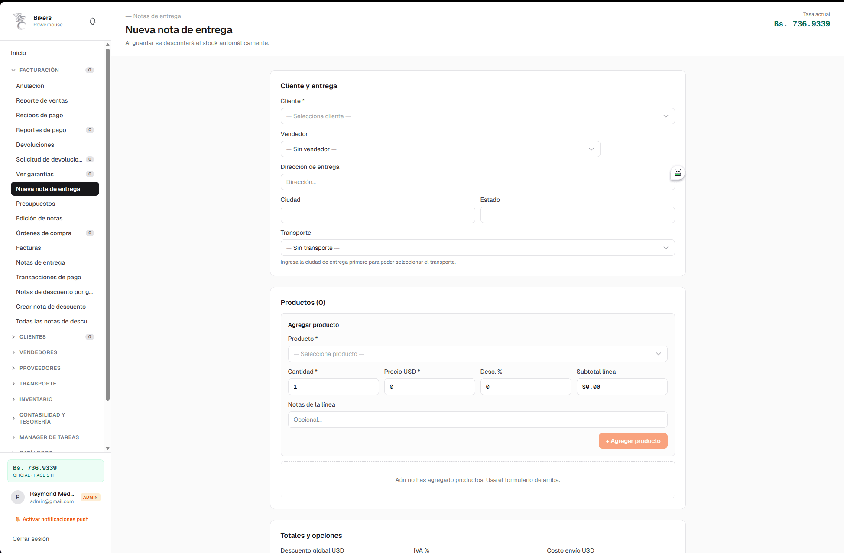Screen dimensions: 844x553
Task: Click the sidebar scroll-down arrow
Action: pos(107,448)
